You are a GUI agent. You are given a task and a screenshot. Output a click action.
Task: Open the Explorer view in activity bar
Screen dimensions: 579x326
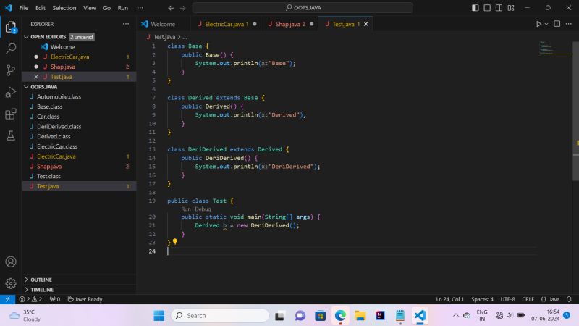tap(11, 27)
